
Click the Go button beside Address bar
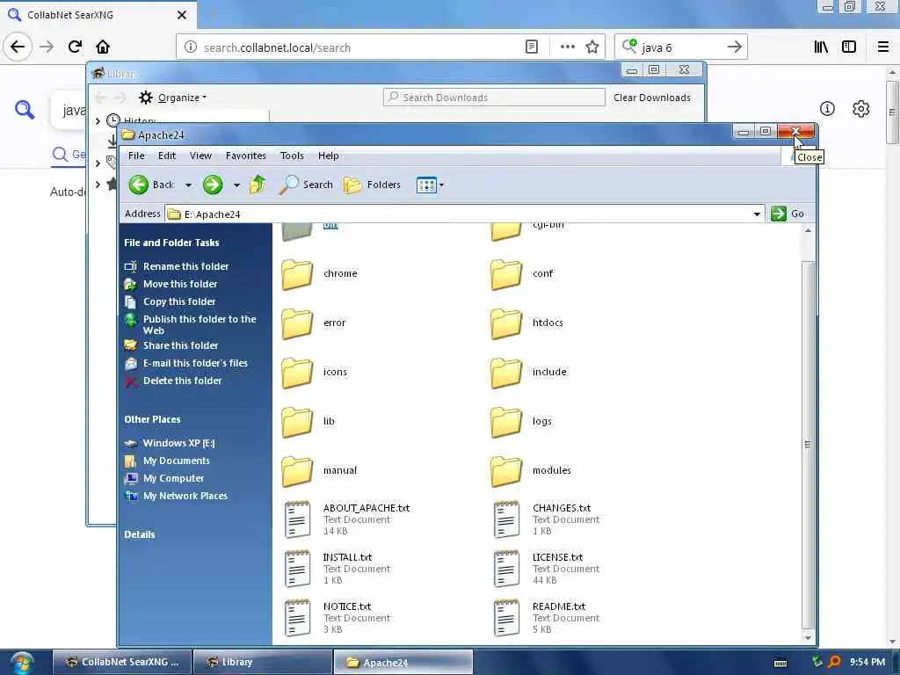pos(787,214)
